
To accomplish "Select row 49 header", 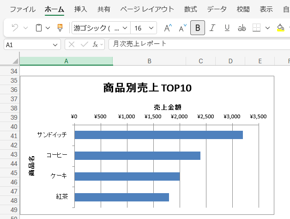I will 10,210.
